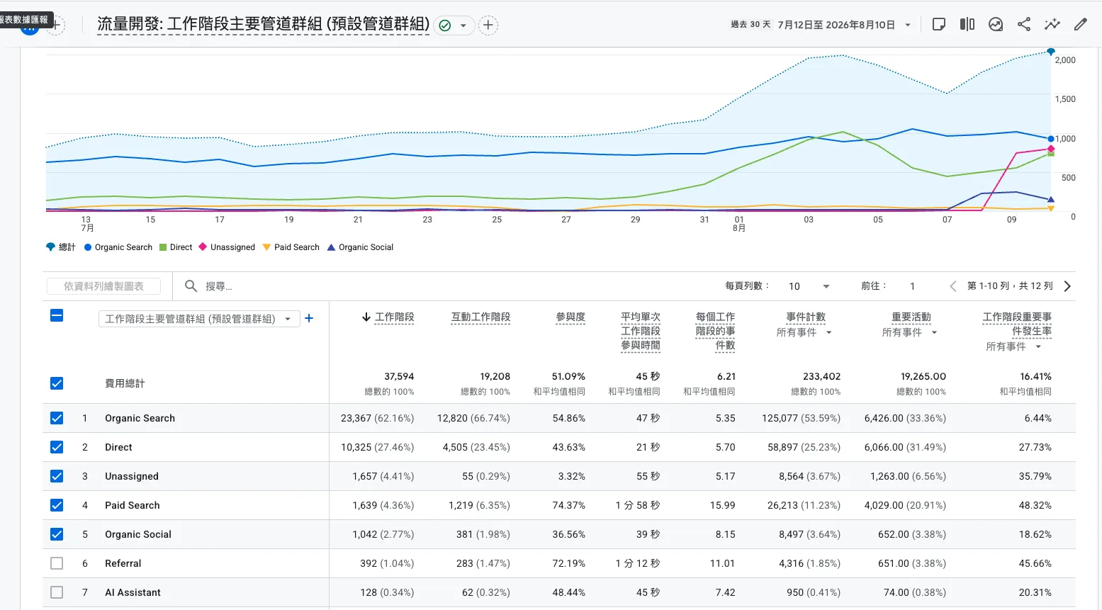Sort by 參與度 column header

point(570,317)
